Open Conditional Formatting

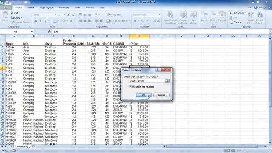pyautogui.click(x=170, y=18)
